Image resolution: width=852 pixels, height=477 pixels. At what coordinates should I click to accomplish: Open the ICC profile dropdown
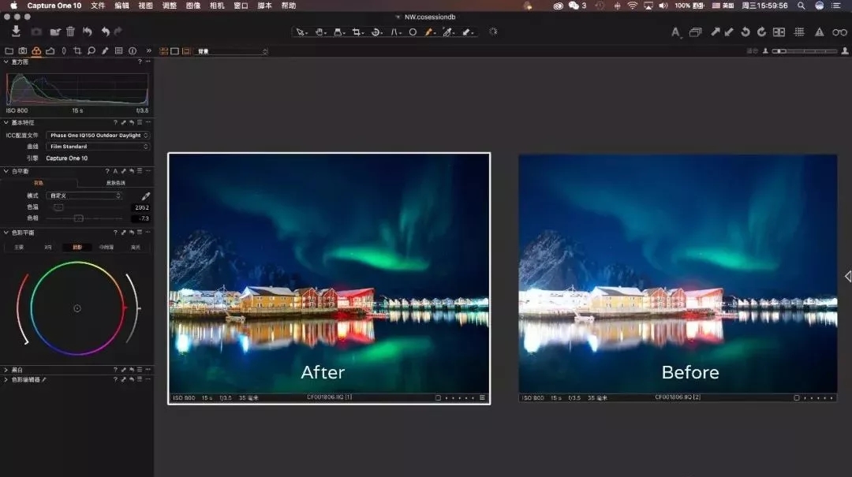click(x=98, y=136)
